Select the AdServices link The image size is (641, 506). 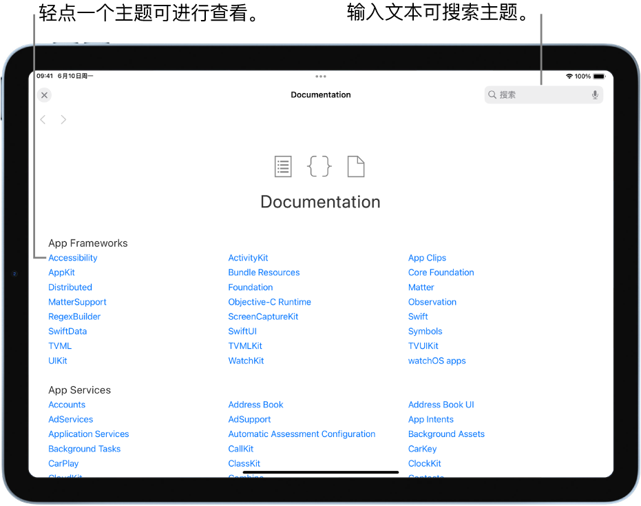[71, 420]
